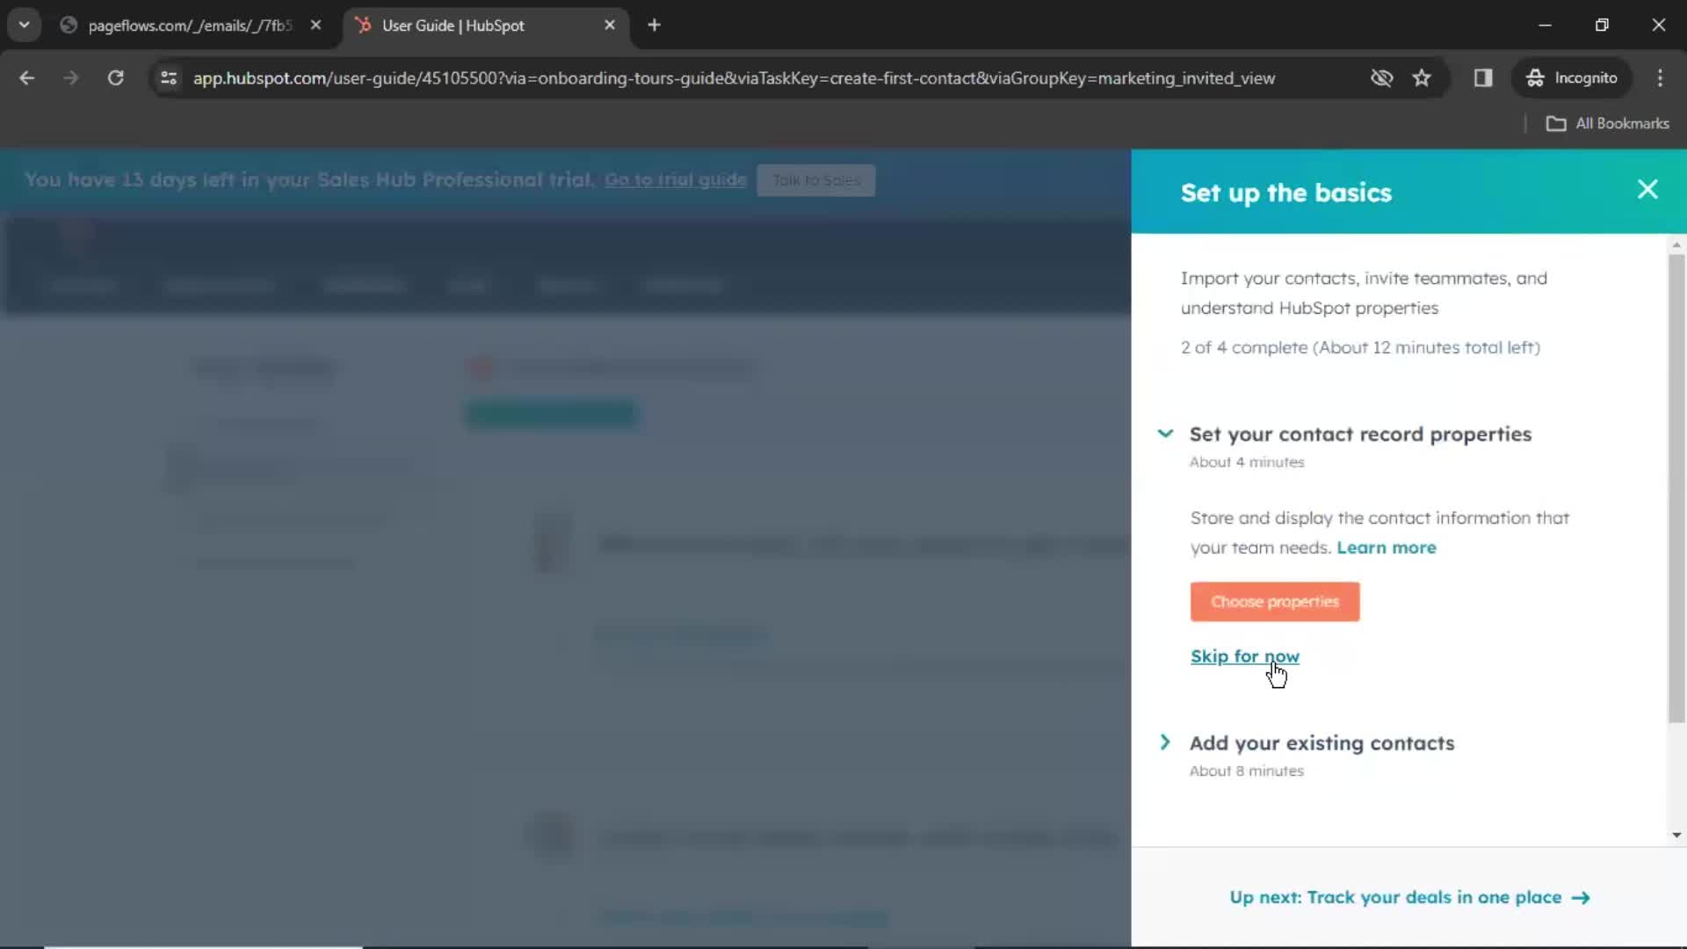The width and height of the screenshot is (1687, 949).
Task: Click the 'Choose properties' button
Action: click(1275, 600)
